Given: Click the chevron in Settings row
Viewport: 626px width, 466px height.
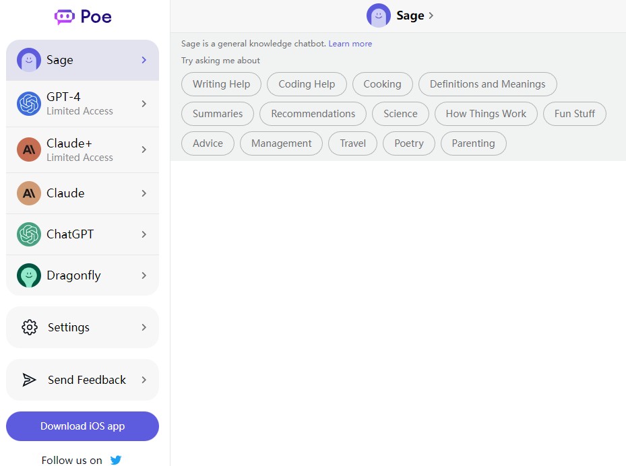Looking at the screenshot, I should 144,327.
